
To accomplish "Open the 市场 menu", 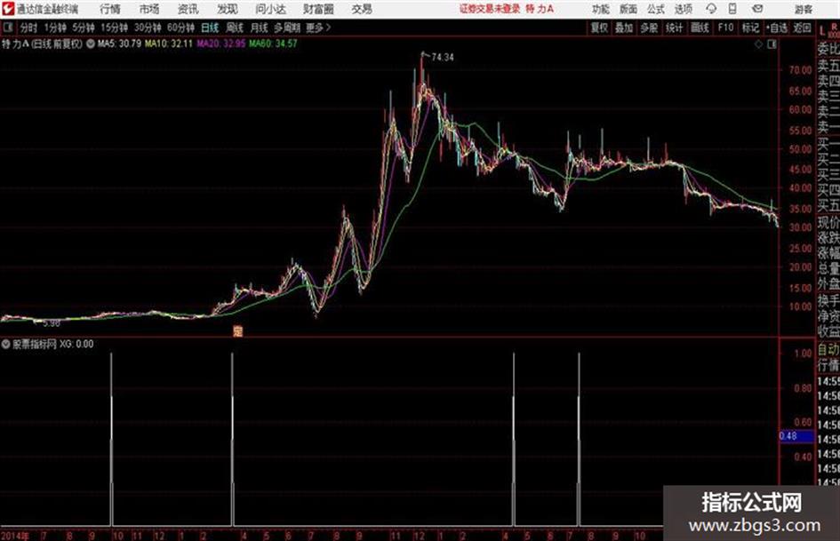I will 149,9.
